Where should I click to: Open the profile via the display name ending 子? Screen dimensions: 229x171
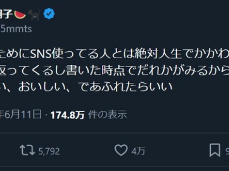[x=6, y=14]
